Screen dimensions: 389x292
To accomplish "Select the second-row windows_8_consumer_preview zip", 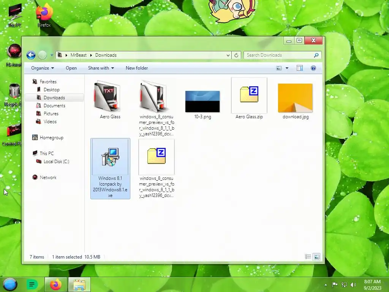I will tap(157, 168).
